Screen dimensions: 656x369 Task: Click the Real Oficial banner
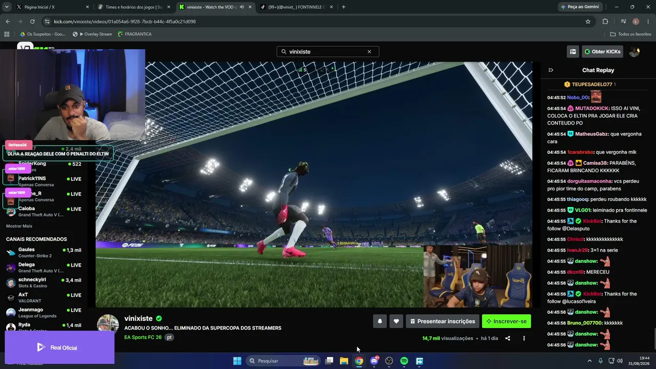tap(59, 347)
